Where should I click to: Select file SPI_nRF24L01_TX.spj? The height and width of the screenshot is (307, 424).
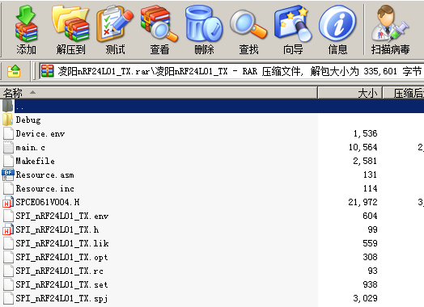(x=62, y=298)
